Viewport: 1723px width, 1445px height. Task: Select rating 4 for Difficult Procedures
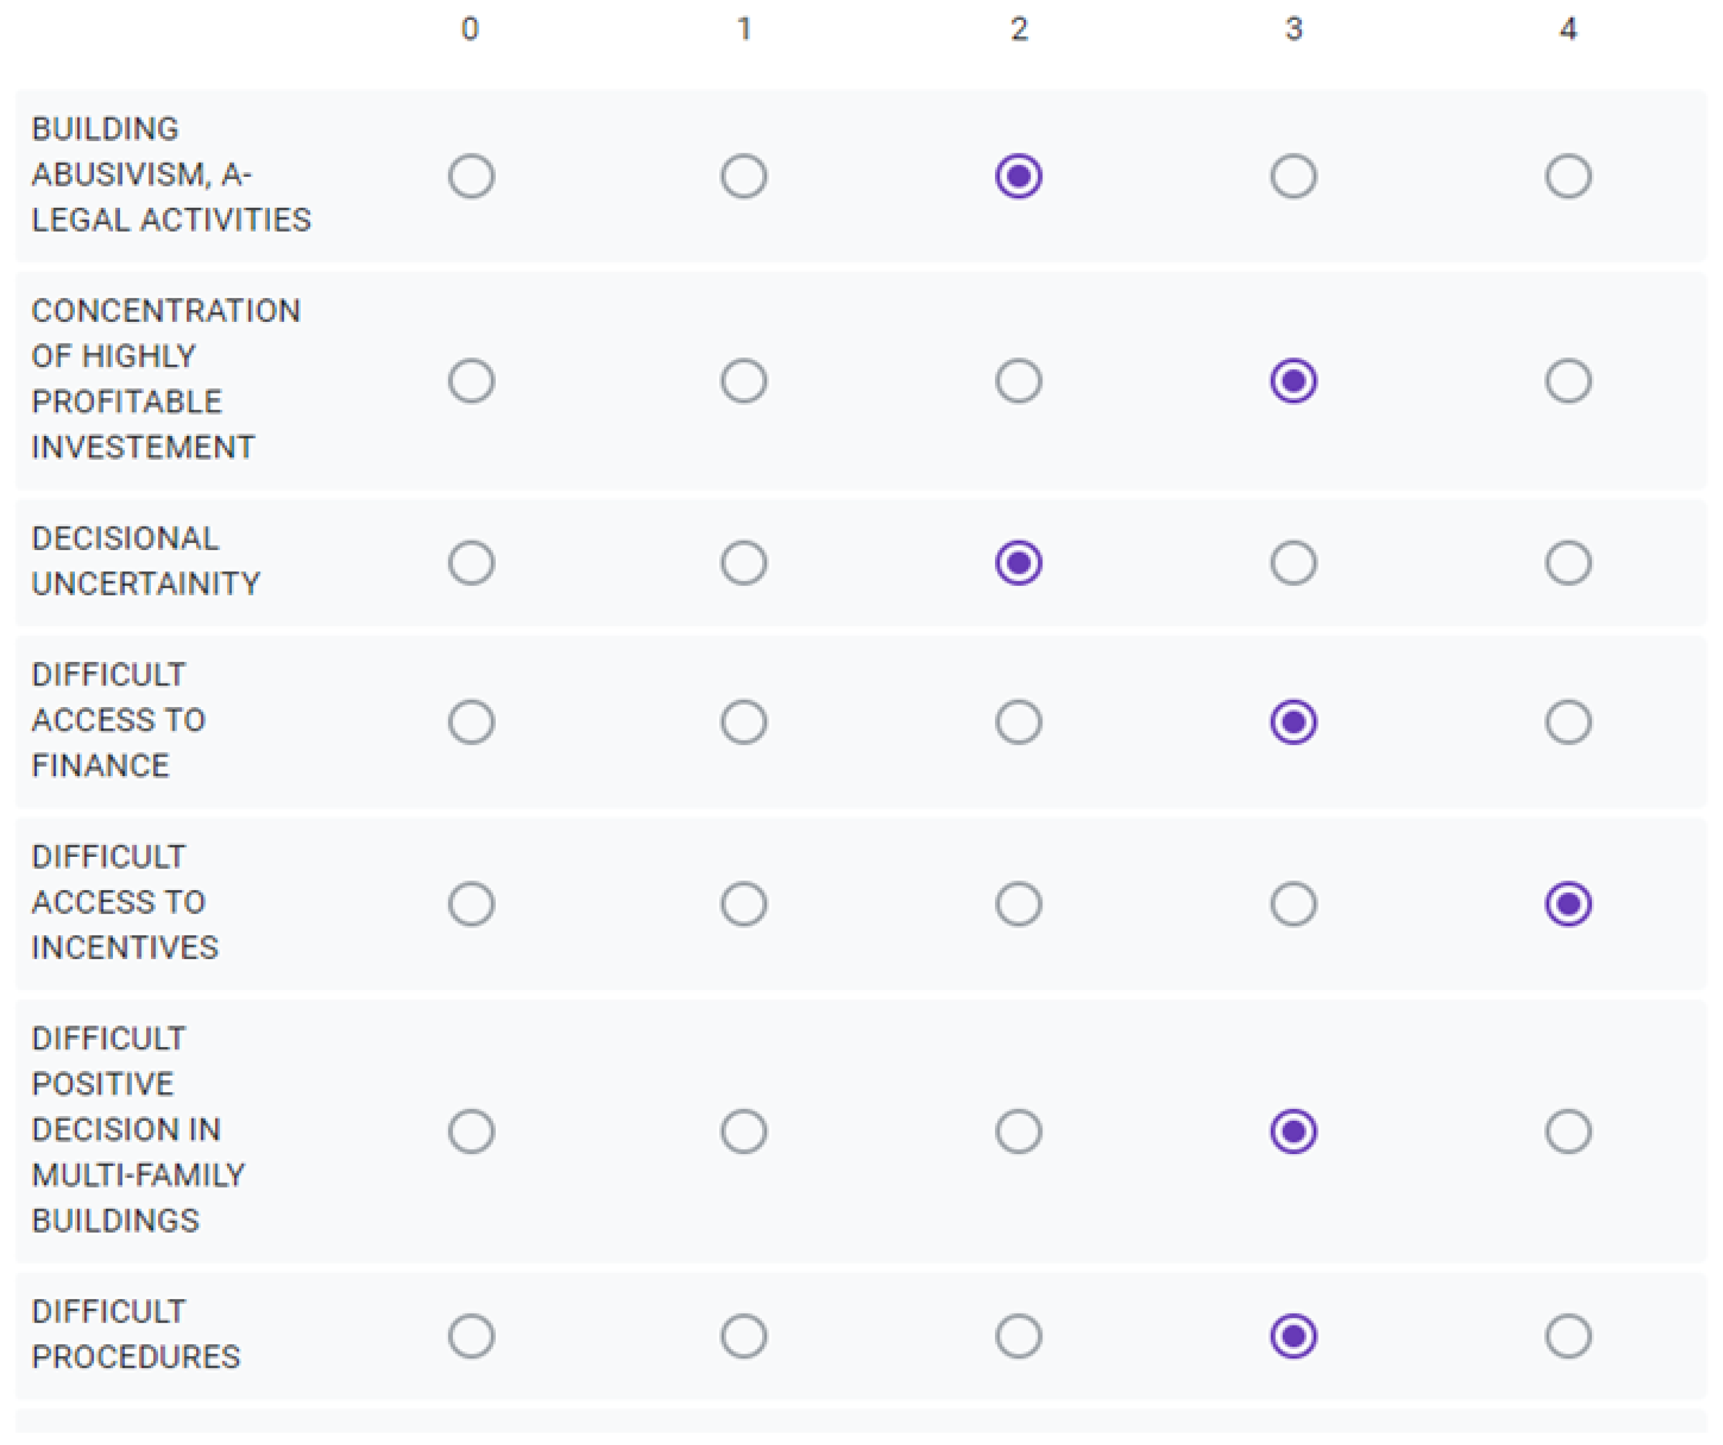(1568, 1337)
